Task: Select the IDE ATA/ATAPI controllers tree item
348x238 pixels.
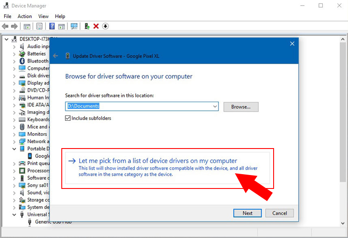Action: pos(38,105)
